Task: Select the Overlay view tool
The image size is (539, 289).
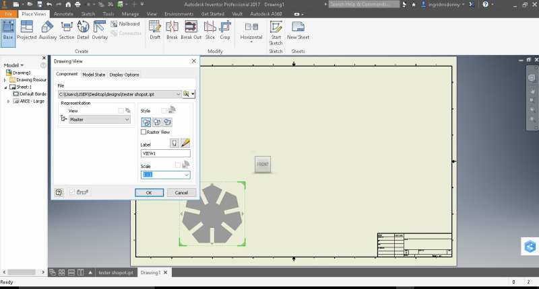Action: [x=100, y=31]
